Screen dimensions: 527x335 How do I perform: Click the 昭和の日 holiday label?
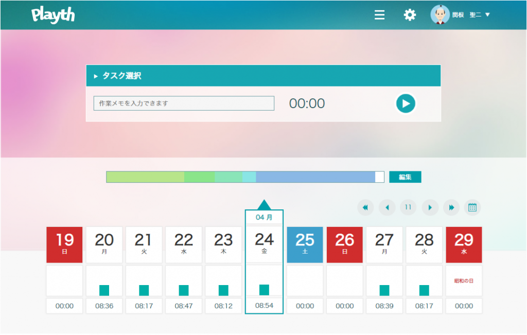(x=464, y=280)
